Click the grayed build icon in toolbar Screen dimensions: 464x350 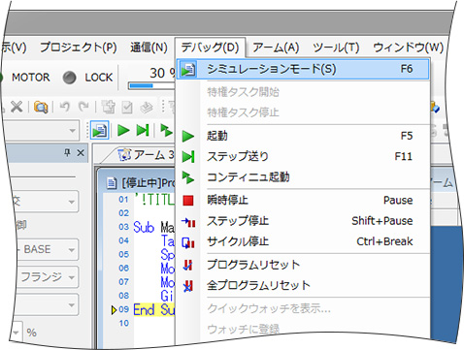108,107
